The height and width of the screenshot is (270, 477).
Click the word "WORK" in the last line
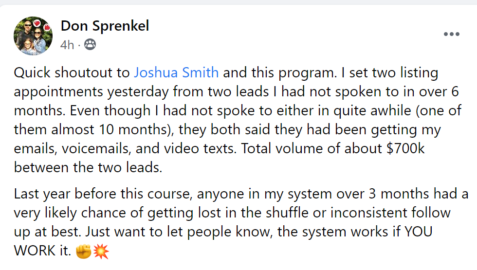(x=35, y=251)
